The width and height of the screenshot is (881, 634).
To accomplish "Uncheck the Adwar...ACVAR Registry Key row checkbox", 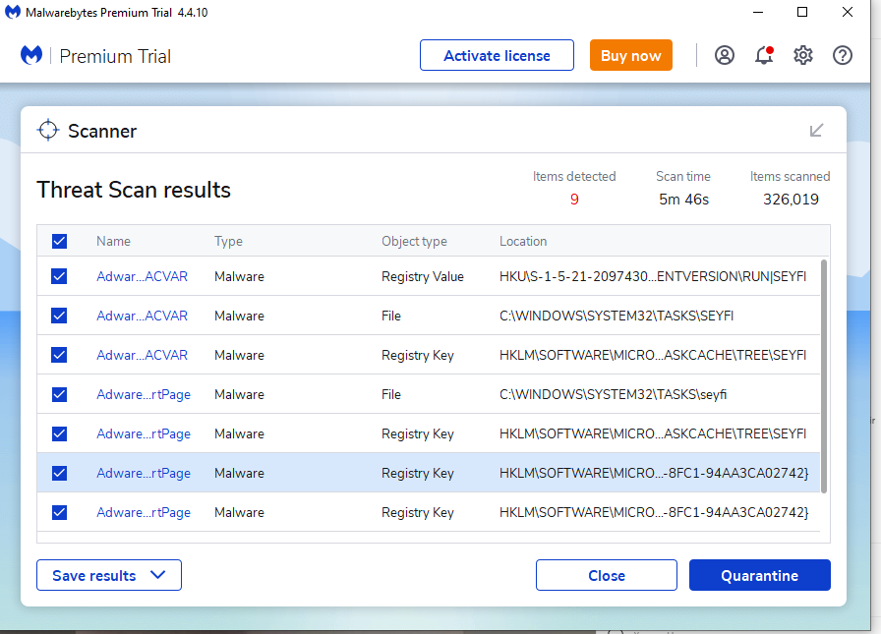I will (59, 355).
